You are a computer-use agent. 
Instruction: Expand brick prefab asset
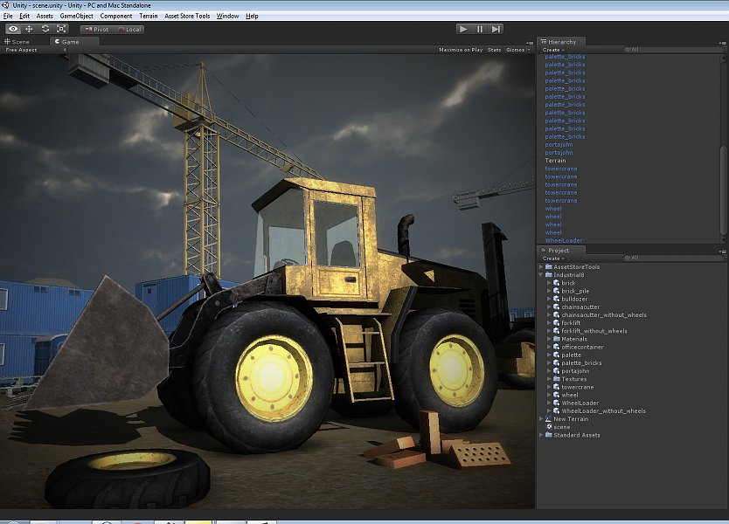coord(549,283)
